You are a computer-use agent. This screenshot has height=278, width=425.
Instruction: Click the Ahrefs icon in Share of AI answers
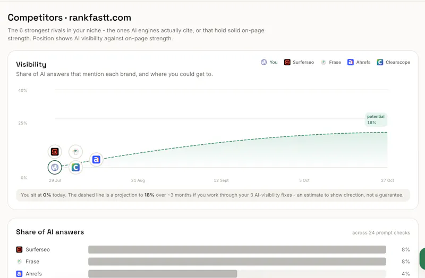tap(19, 274)
